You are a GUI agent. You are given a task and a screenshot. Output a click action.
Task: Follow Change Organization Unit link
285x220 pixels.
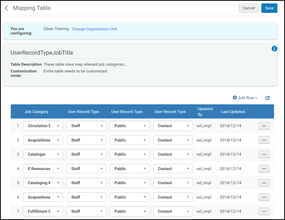(94, 29)
